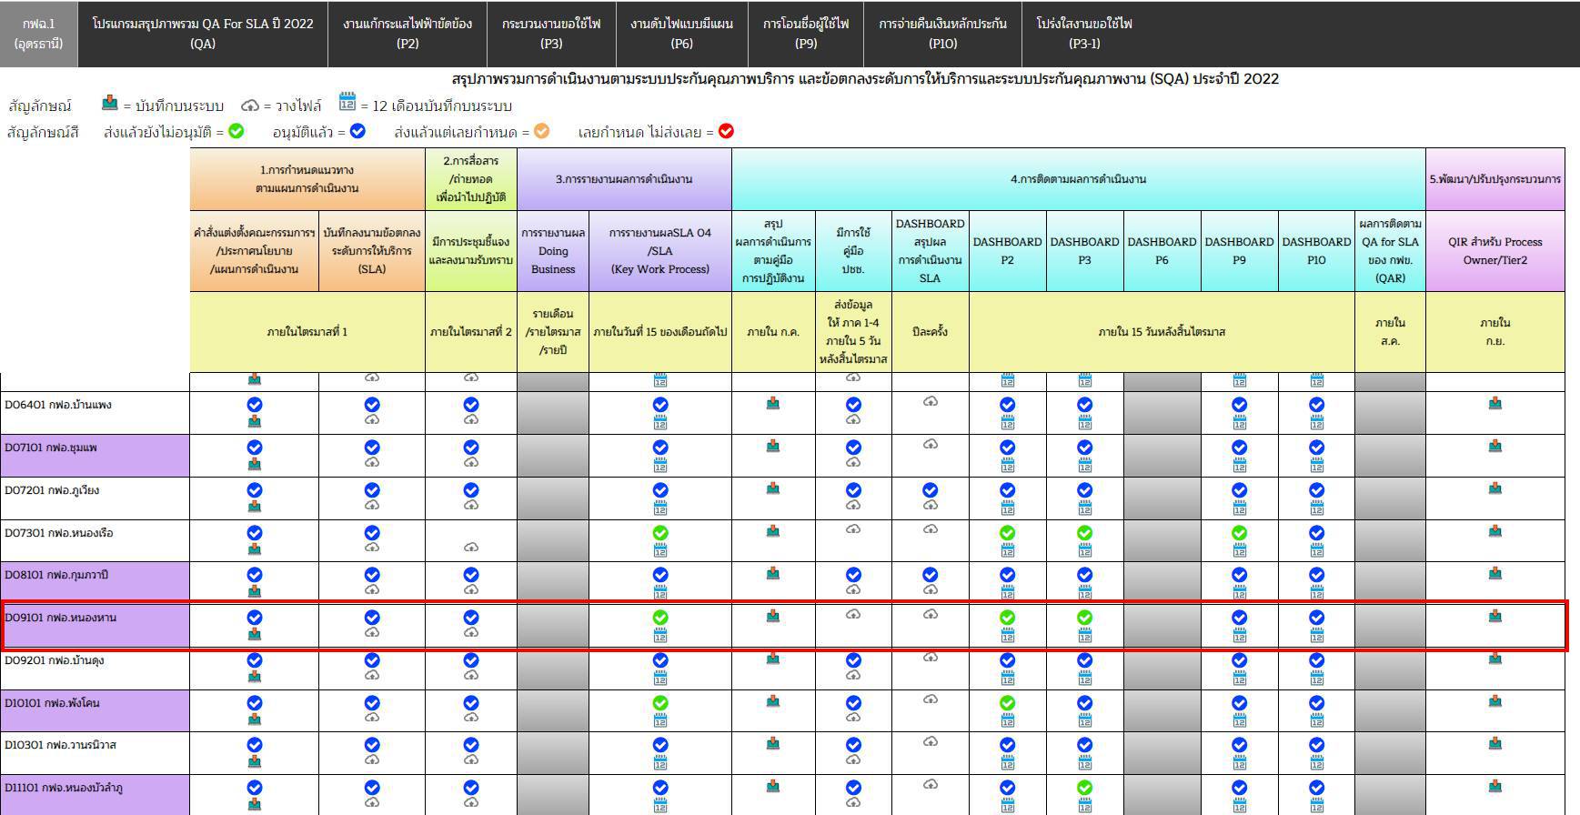Go to the กระบวนงานขอใช้ไฟ (P3) tab
The image size is (1580, 815).
click(x=551, y=34)
